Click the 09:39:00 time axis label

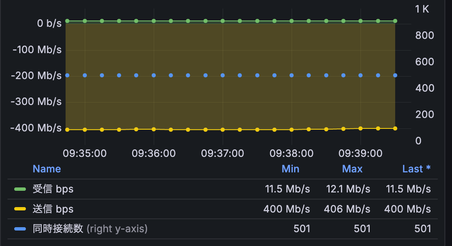[x=360, y=154]
